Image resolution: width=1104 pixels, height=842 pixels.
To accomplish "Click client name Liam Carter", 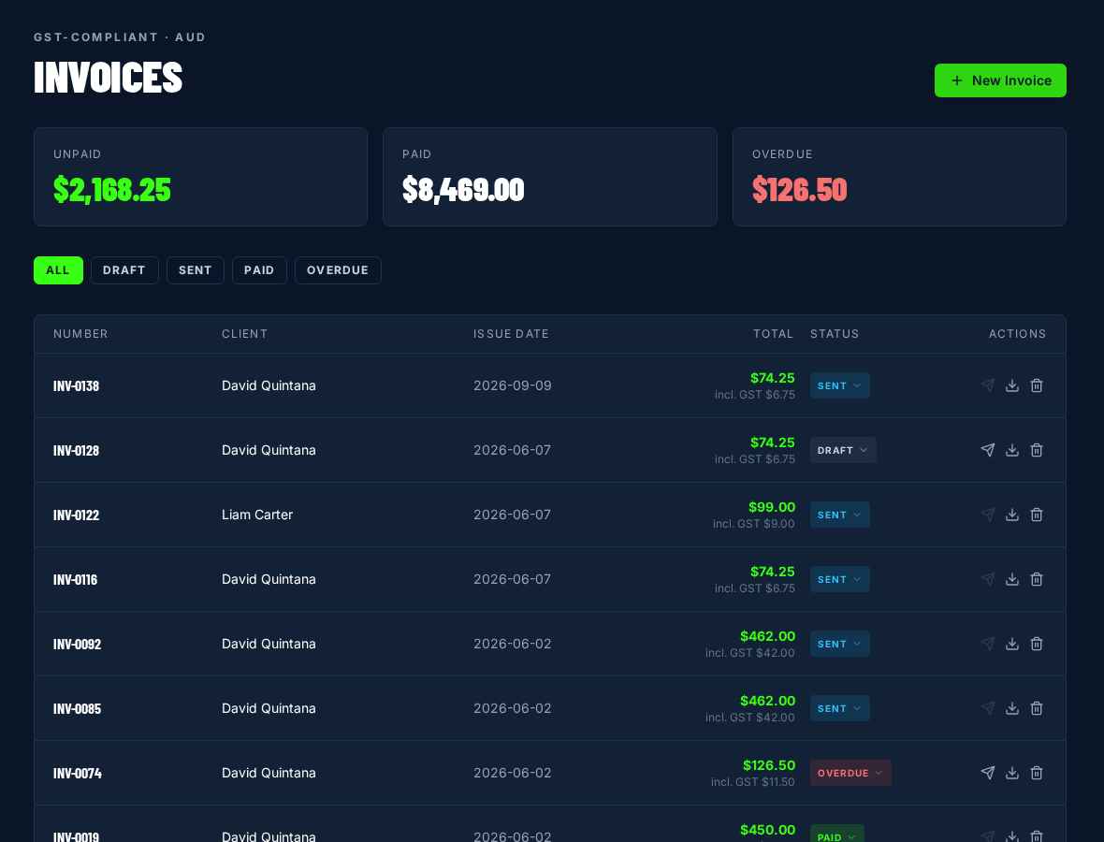I will coord(257,515).
